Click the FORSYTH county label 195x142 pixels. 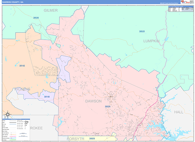[x=75, y=139]
